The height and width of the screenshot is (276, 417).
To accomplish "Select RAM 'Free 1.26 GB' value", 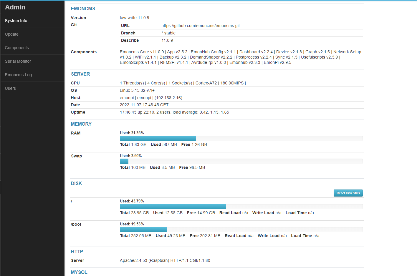I will 194,144.
